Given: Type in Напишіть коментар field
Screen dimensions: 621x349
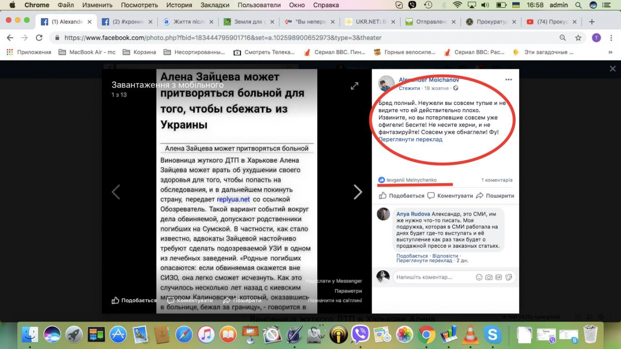Looking at the screenshot, I should 432,278.
